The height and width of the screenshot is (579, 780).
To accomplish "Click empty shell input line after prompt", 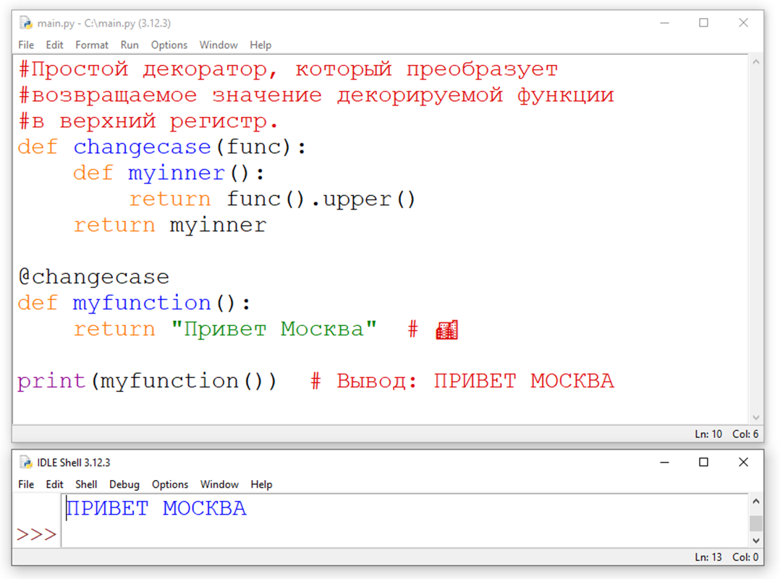I will [x=404, y=535].
